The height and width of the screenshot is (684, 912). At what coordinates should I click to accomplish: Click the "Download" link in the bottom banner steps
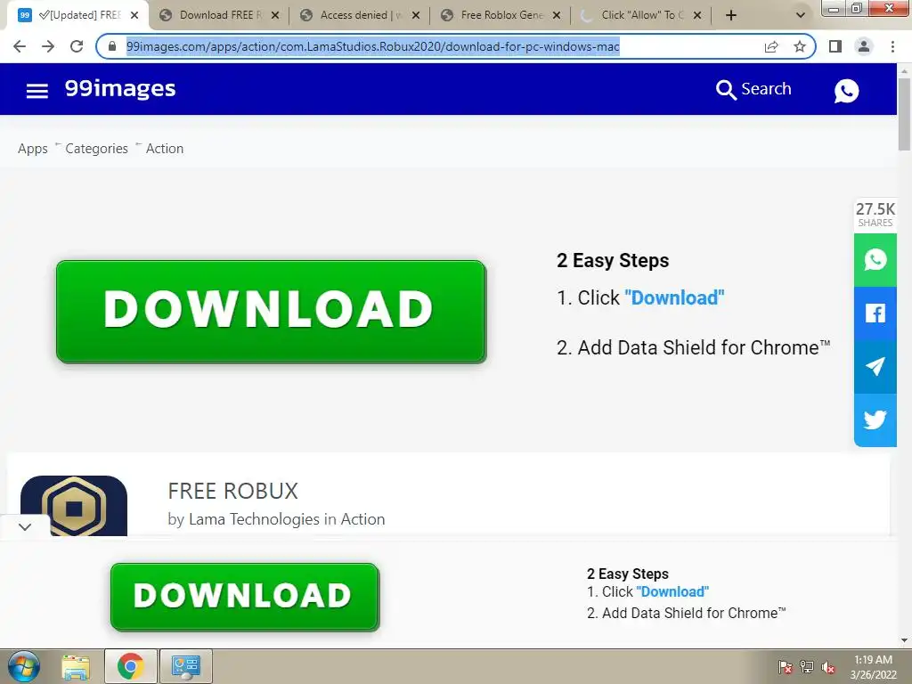[x=672, y=591]
